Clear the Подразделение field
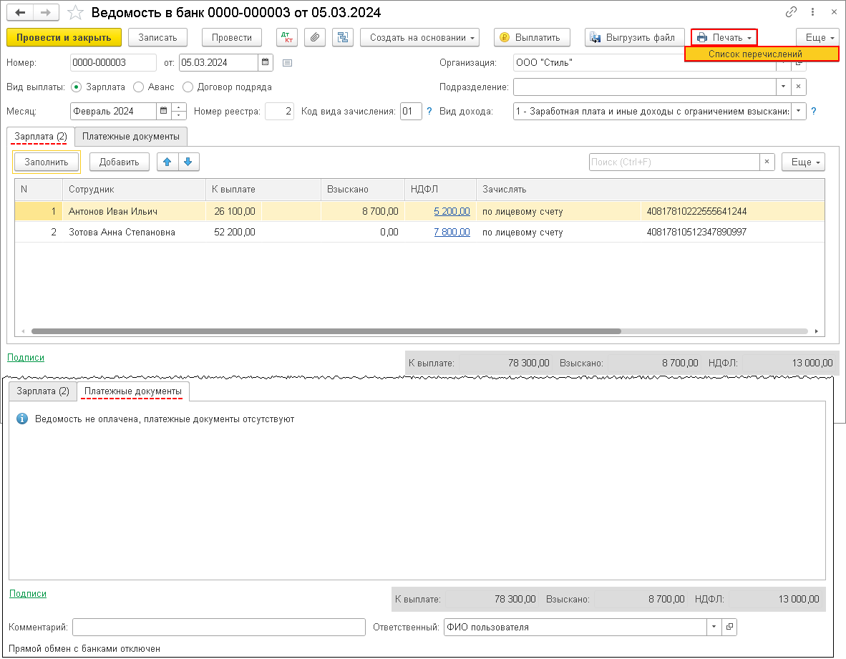 [x=799, y=87]
